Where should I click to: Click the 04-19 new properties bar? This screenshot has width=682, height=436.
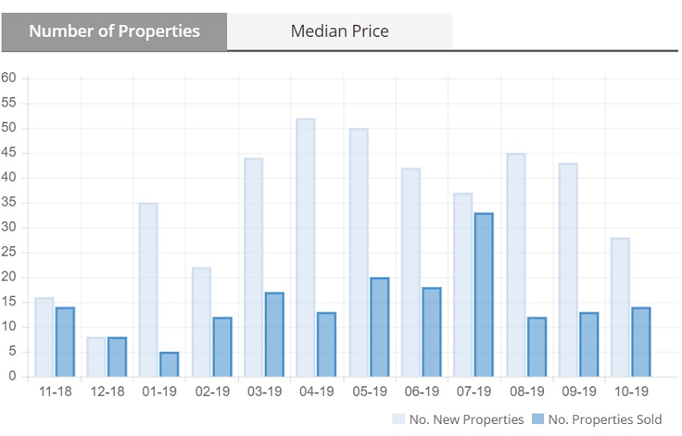click(x=306, y=248)
